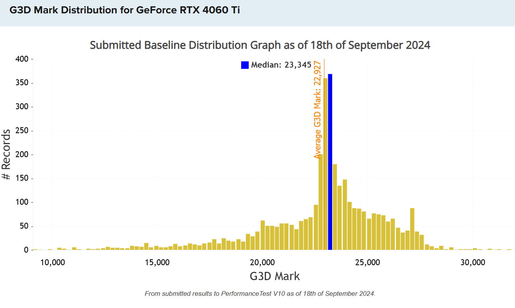Click the tallest yellow bar just left of the blue bar
Viewport: 515px width, 308px height.
[325, 164]
